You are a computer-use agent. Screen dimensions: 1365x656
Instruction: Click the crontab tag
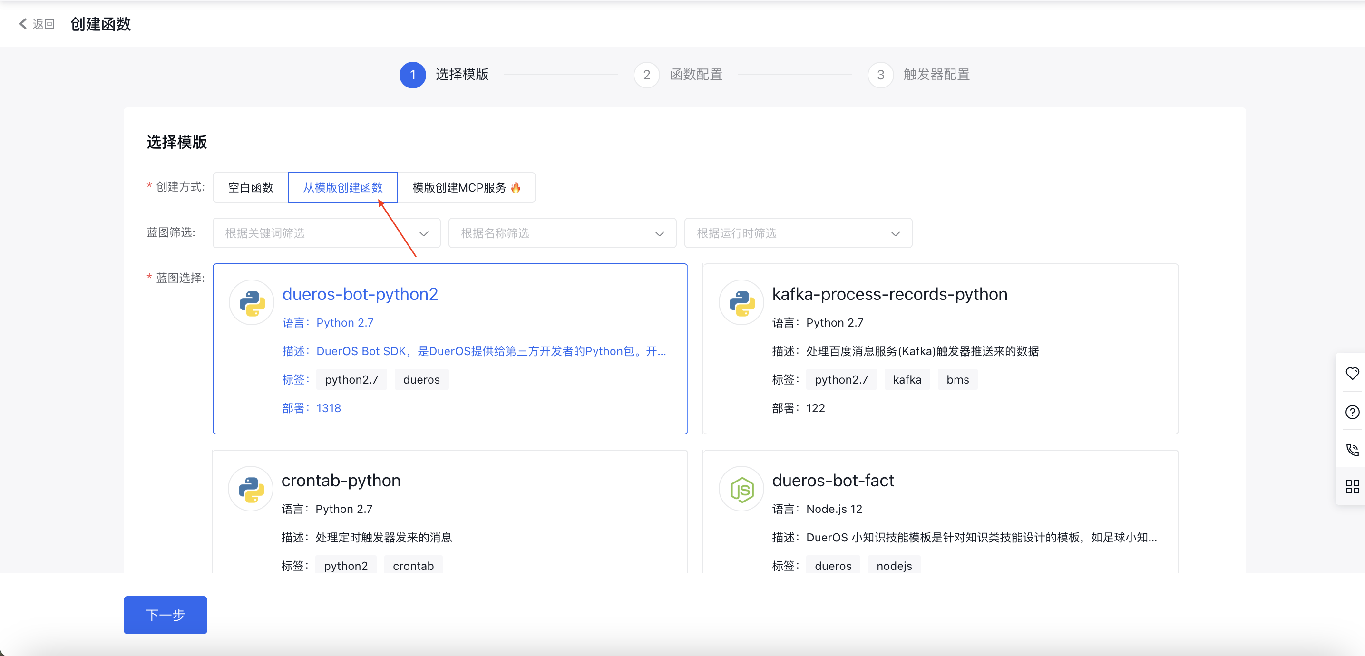pos(413,566)
